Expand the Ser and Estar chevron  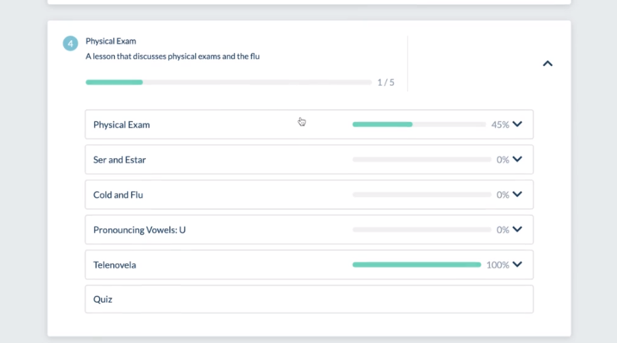[517, 160]
